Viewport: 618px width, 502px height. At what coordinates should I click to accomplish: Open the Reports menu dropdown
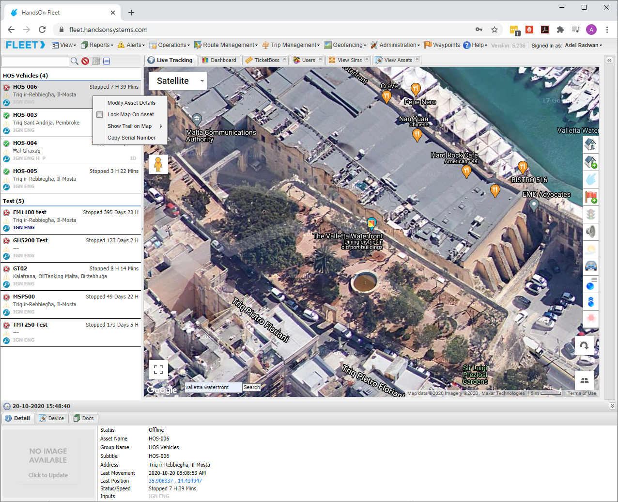tap(97, 45)
